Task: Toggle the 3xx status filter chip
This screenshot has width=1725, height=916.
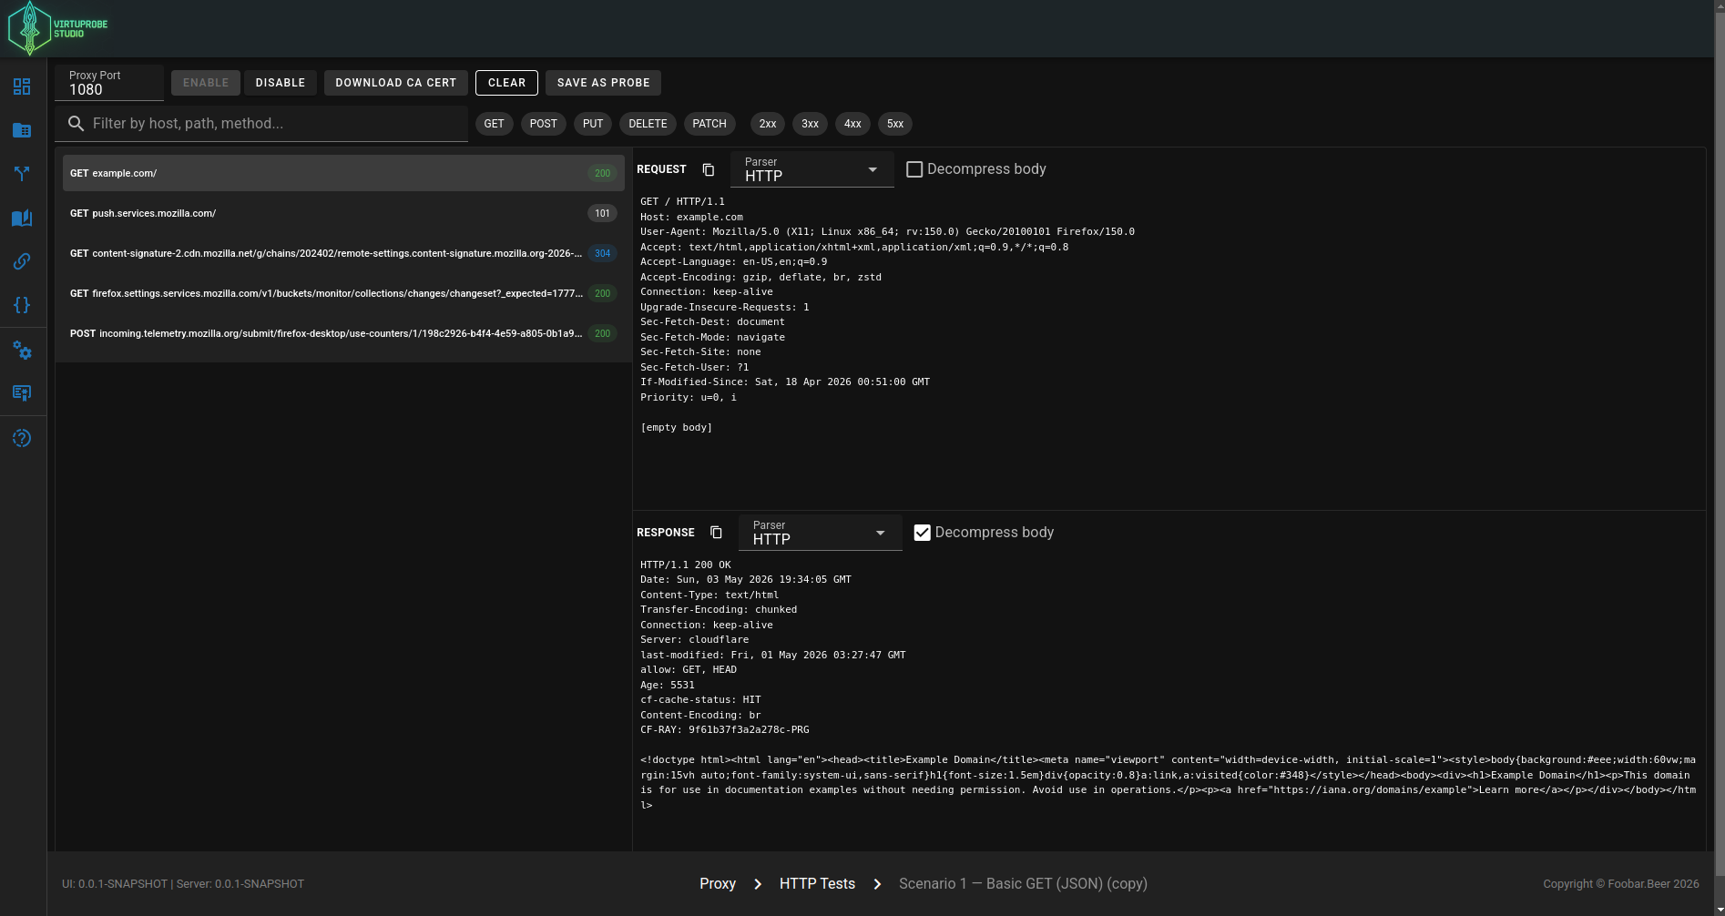Action: [811, 124]
